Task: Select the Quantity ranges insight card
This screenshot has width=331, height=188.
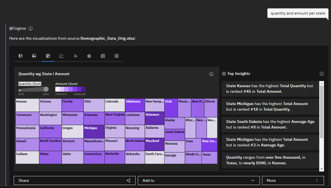Action: [x=270, y=160]
